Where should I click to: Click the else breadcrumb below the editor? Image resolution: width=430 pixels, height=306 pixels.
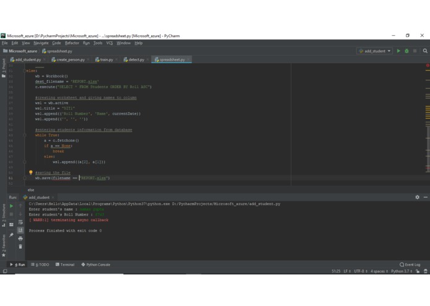31,190
